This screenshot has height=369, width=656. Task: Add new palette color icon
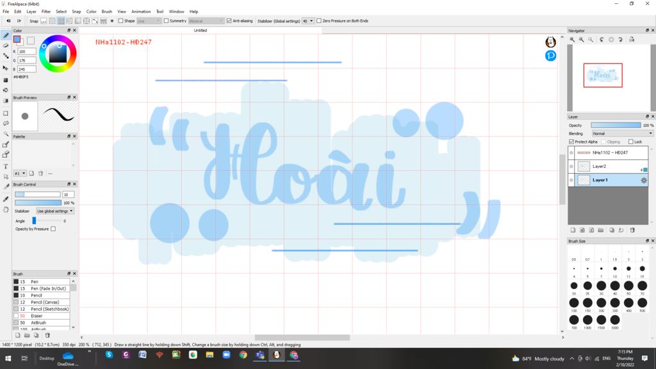(x=31, y=173)
